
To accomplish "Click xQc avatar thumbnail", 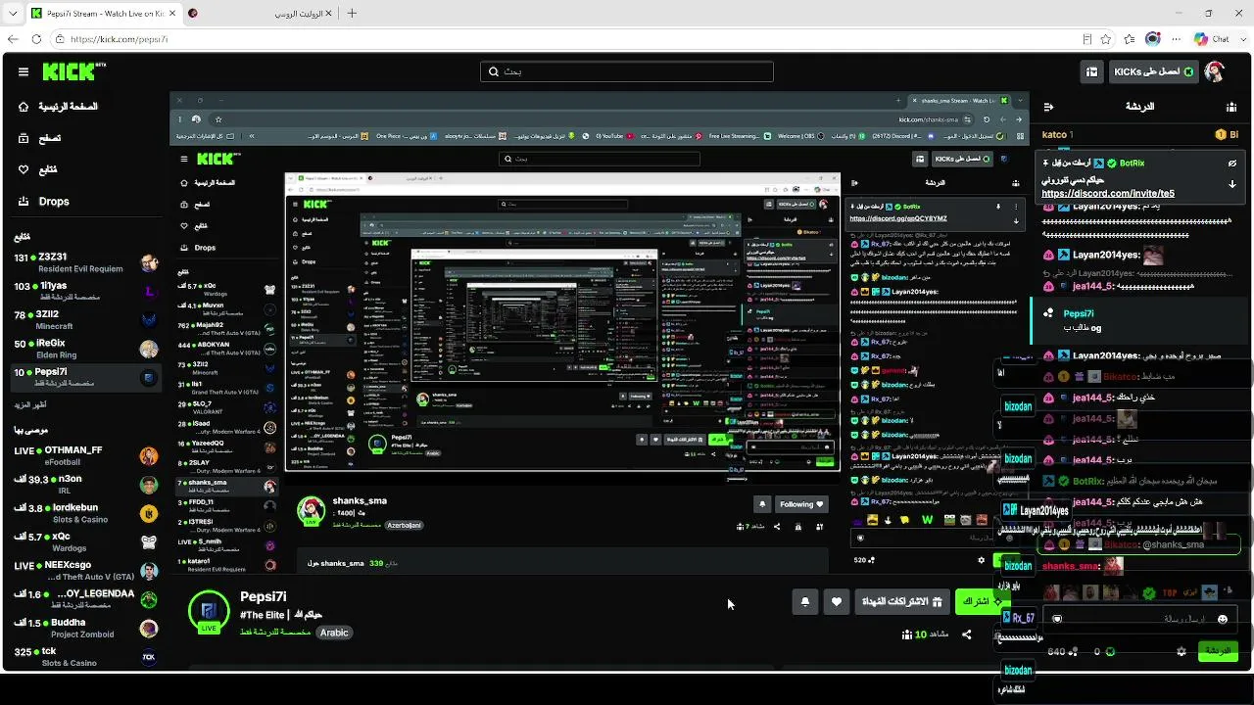I will (149, 541).
